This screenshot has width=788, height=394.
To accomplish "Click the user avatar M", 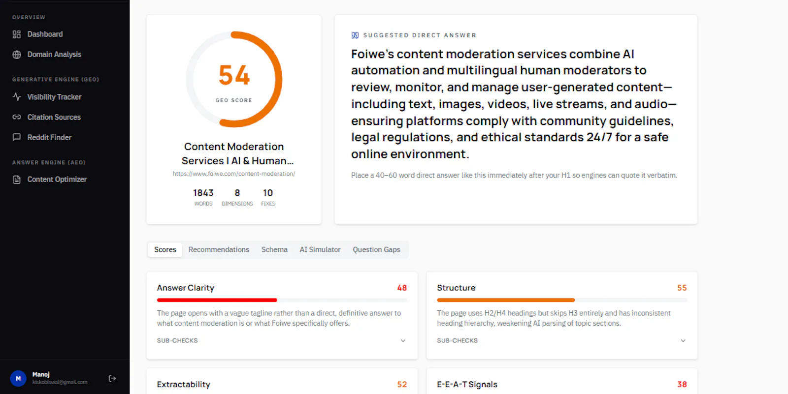I will click(x=18, y=378).
